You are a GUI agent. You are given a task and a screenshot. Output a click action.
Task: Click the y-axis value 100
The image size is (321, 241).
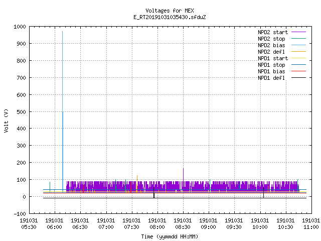(21, 180)
